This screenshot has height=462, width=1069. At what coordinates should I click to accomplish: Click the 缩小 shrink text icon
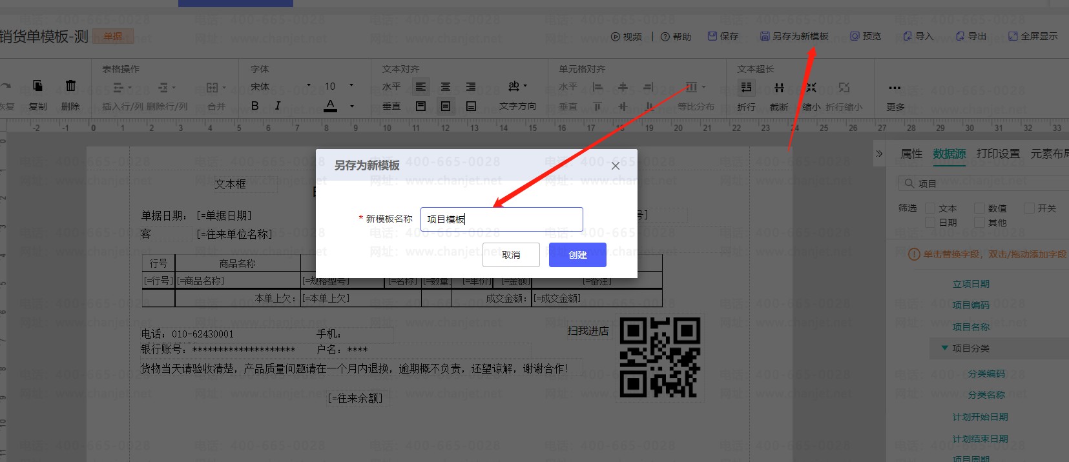pyautogui.click(x=811, y=87)
